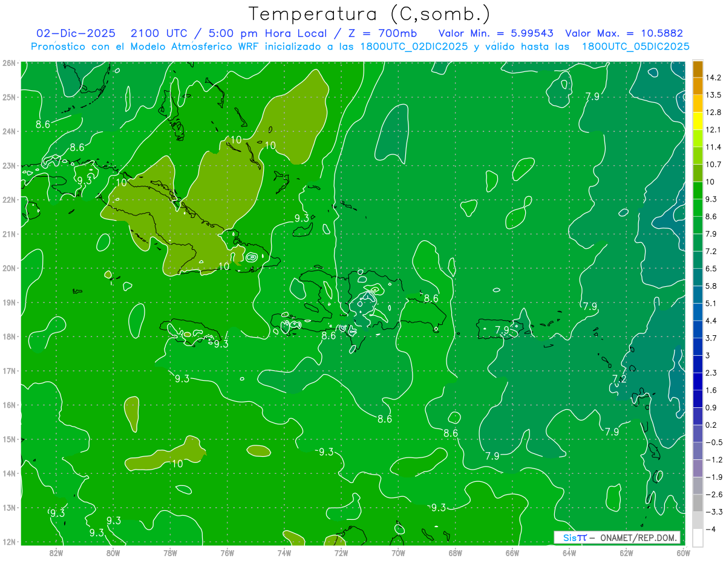Viewport: 726px width, 561px height.
Task: Click the latitude axis label "19N"
Action: (x=8, y=303)
